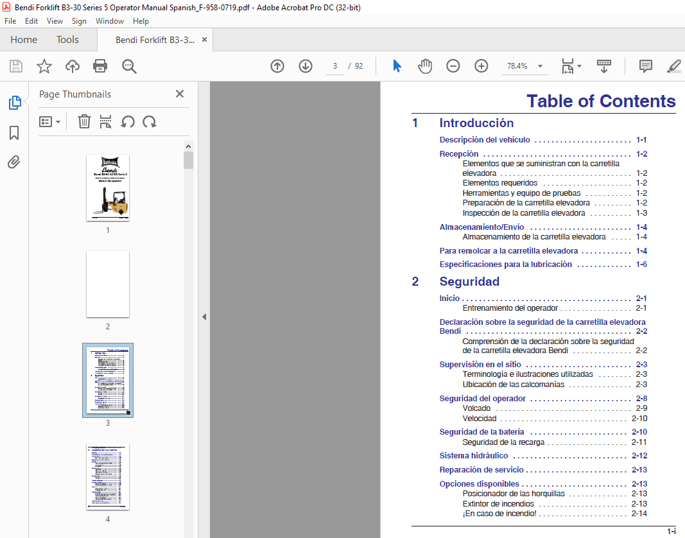Open the Attachments paperclip panel

[x=14, y=162]
